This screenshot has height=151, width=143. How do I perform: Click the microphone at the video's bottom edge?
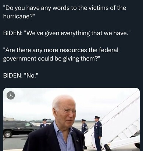click(x=107, y=147)
